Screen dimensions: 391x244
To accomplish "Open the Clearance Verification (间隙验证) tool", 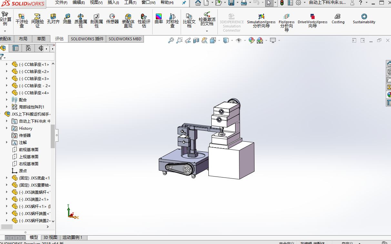I will tap(38, 21).
